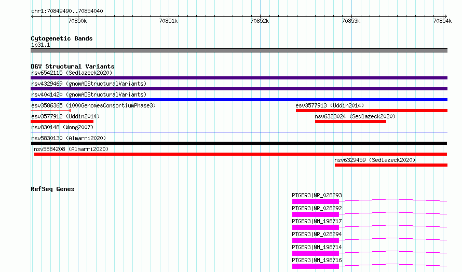Click the 70852k ruler position
The height and width of the screenshot is (272, 462).
260,21
